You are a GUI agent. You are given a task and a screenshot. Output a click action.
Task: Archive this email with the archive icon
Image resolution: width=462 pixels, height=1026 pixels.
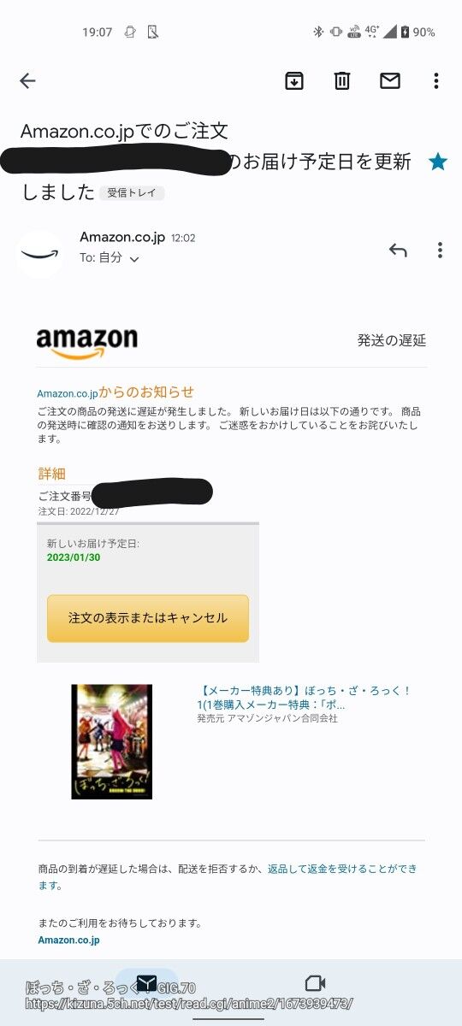tap(294, 81)
